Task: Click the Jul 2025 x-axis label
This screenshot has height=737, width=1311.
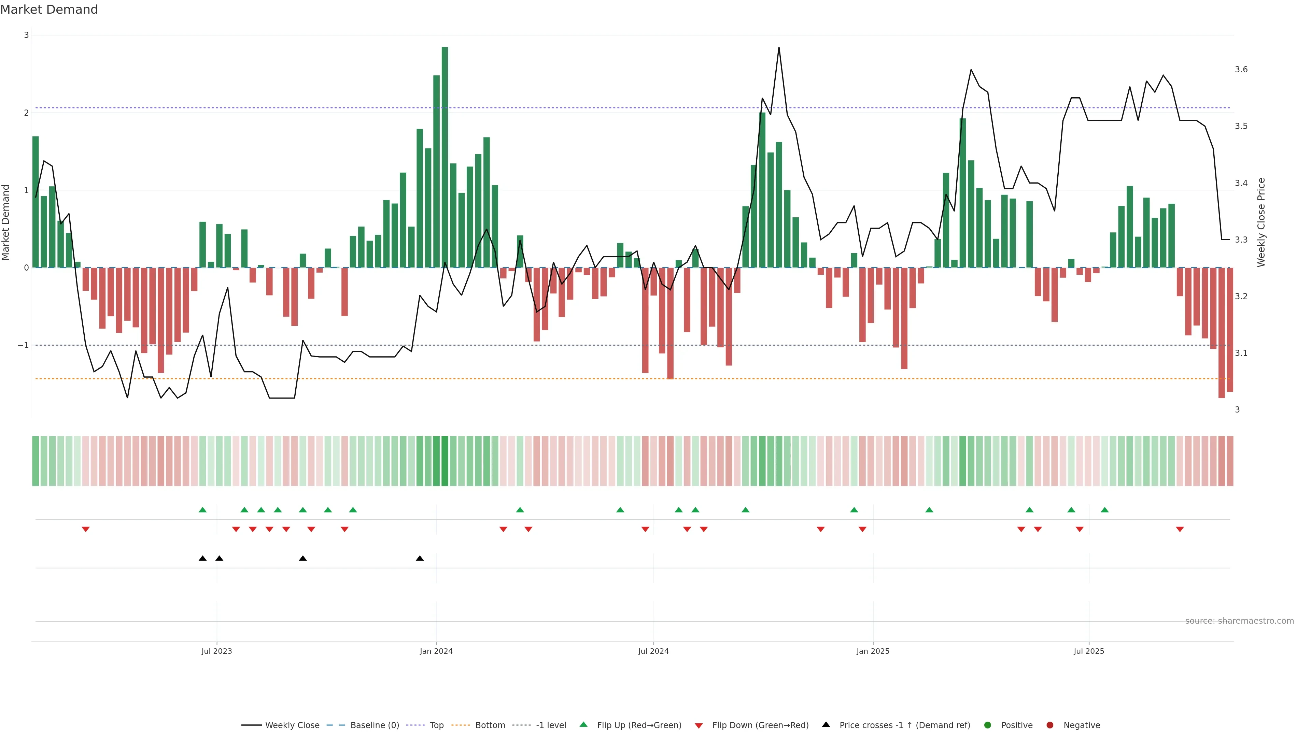Action: (1089, 651)
